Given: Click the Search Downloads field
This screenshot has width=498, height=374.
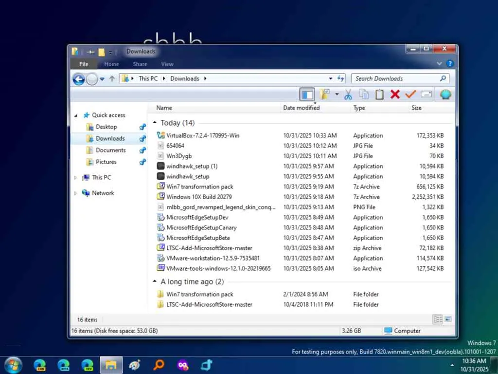Looking at the screenshot, I should (400, 78).
